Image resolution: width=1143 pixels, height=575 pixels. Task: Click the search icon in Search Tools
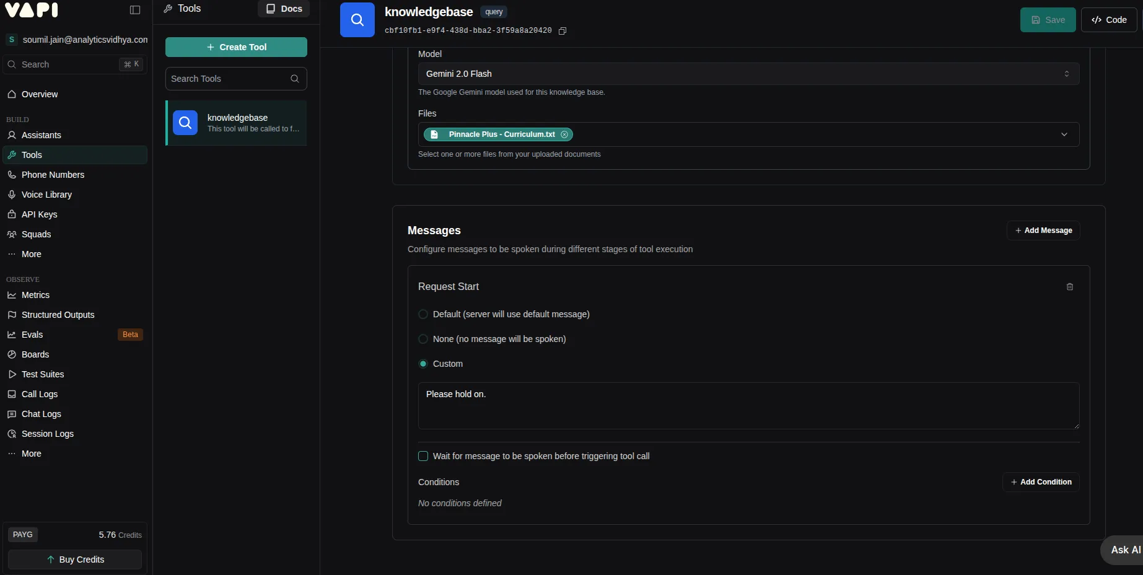coord(295,79)
